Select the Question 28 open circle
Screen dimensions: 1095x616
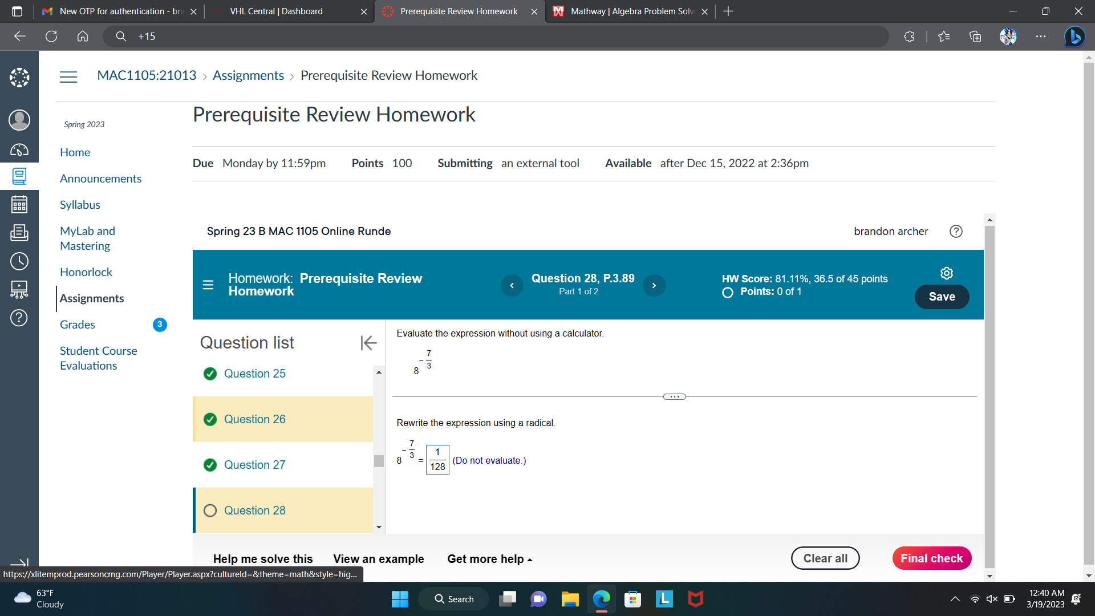coord(210,510)
